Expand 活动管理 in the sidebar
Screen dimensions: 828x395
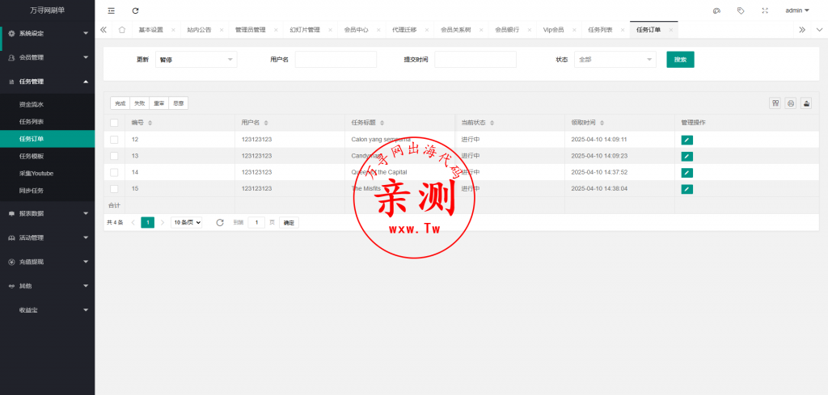[x=48, y=237]
